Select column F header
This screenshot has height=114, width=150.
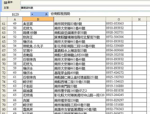click(80, 19)
